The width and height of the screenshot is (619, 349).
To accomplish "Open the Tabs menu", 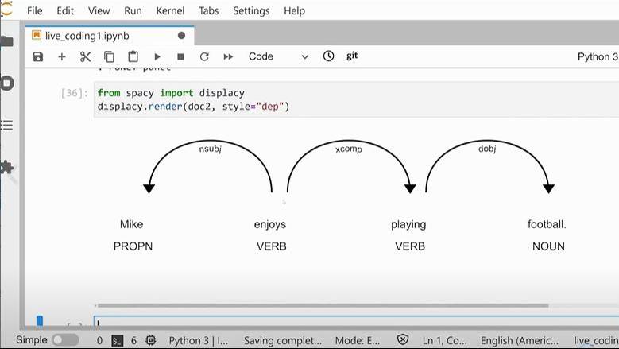I will [x=208, y=10].
